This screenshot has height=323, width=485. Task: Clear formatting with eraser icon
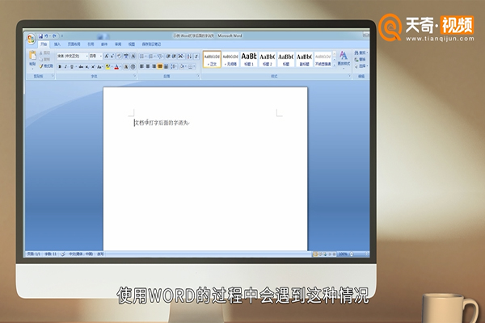119,57
